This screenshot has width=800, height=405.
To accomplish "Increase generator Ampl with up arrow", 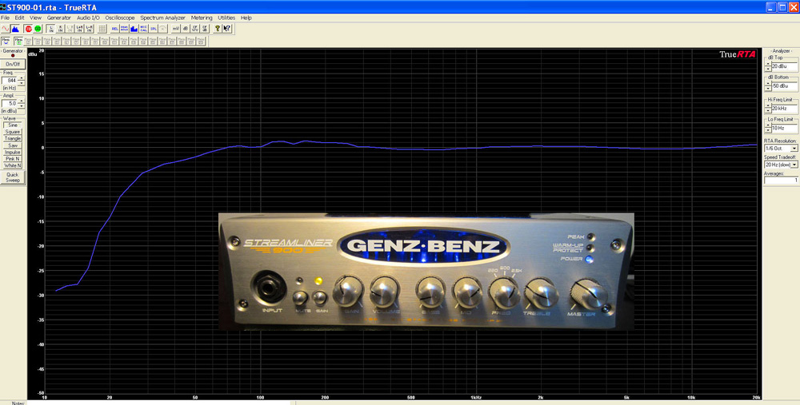I will click(22, 101).
